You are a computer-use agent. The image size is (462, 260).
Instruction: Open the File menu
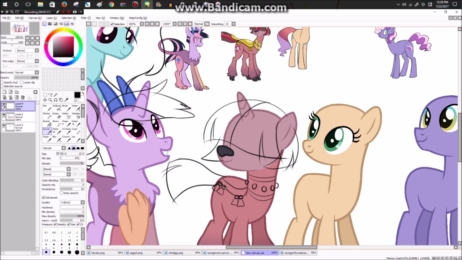click(6, 18)
